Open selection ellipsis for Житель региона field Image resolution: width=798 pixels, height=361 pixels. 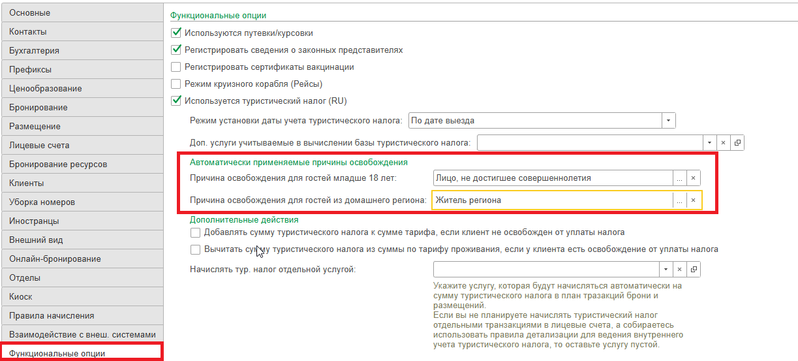click(679, 200)
